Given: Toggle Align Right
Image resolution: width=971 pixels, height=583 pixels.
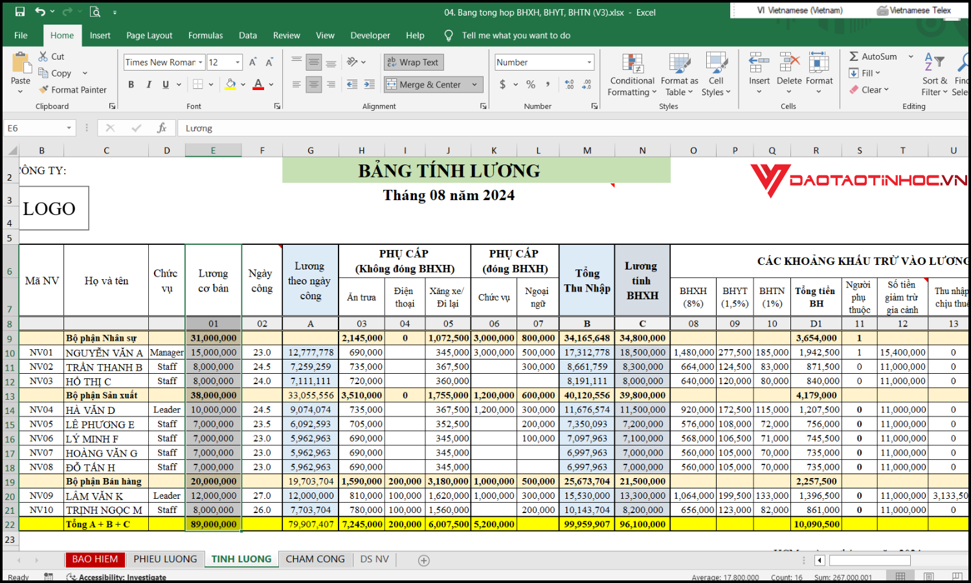Looking at the screenshot, I should (331, 84).
